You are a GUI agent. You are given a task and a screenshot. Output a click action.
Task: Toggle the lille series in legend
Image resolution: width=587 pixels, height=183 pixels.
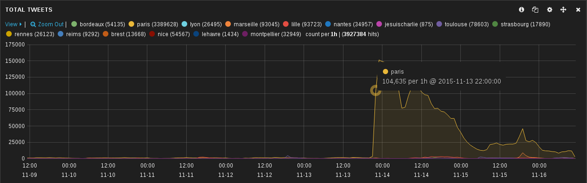pyautogui.click(x=302, y=24)
